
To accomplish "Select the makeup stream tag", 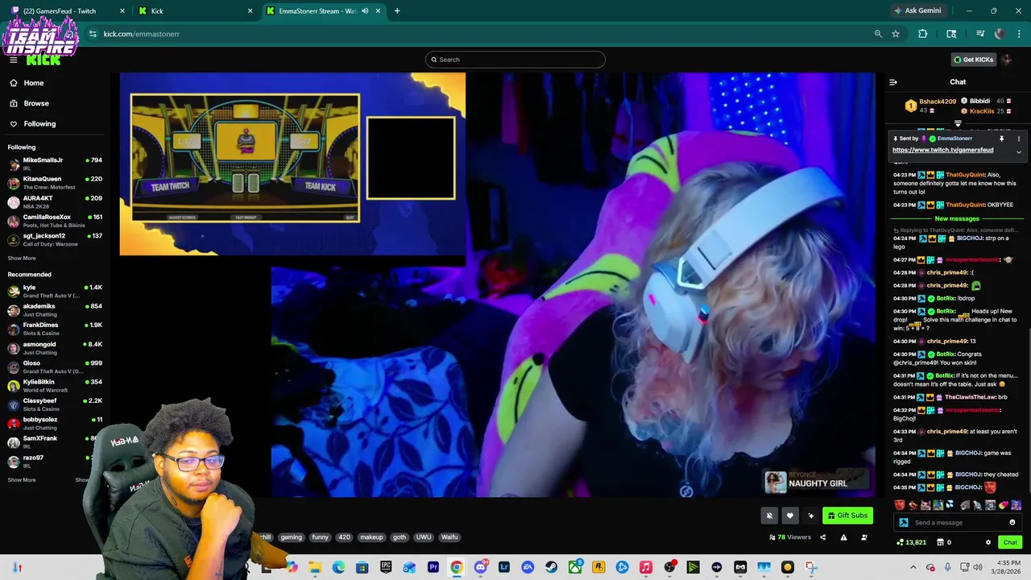I will [x=371, y=537].
